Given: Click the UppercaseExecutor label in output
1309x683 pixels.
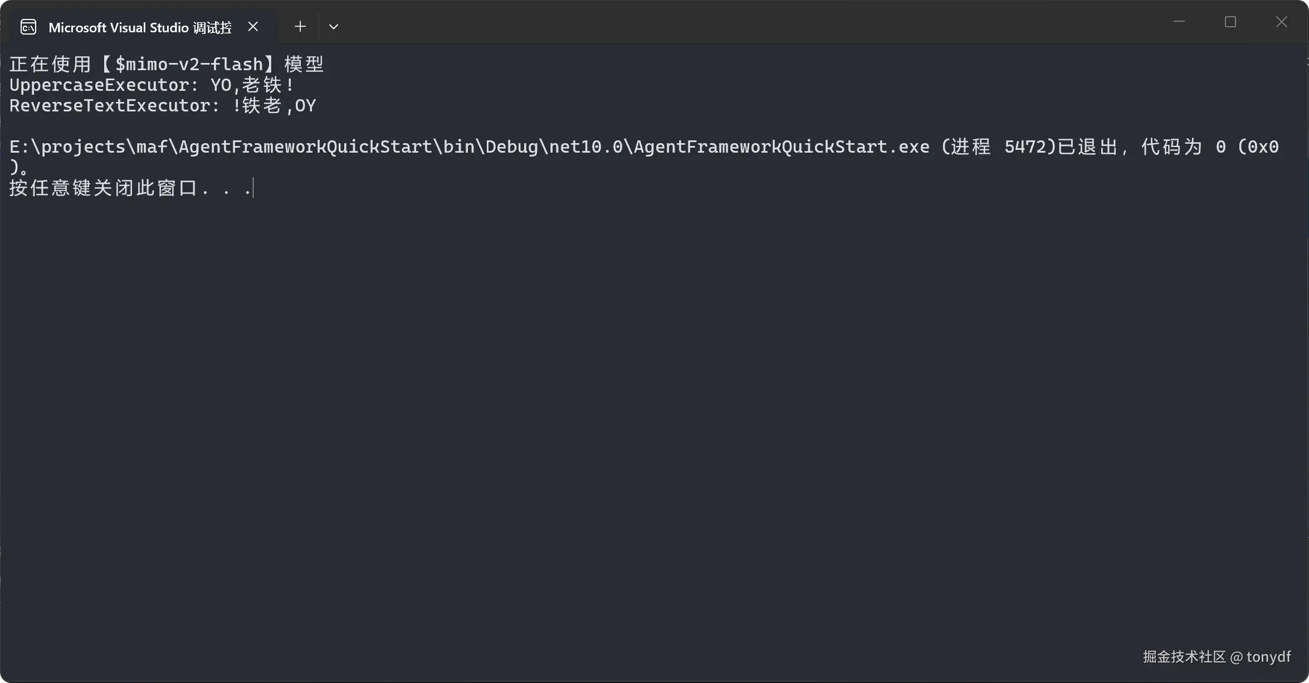Looking at the screenshot, I should pos(99,85).
